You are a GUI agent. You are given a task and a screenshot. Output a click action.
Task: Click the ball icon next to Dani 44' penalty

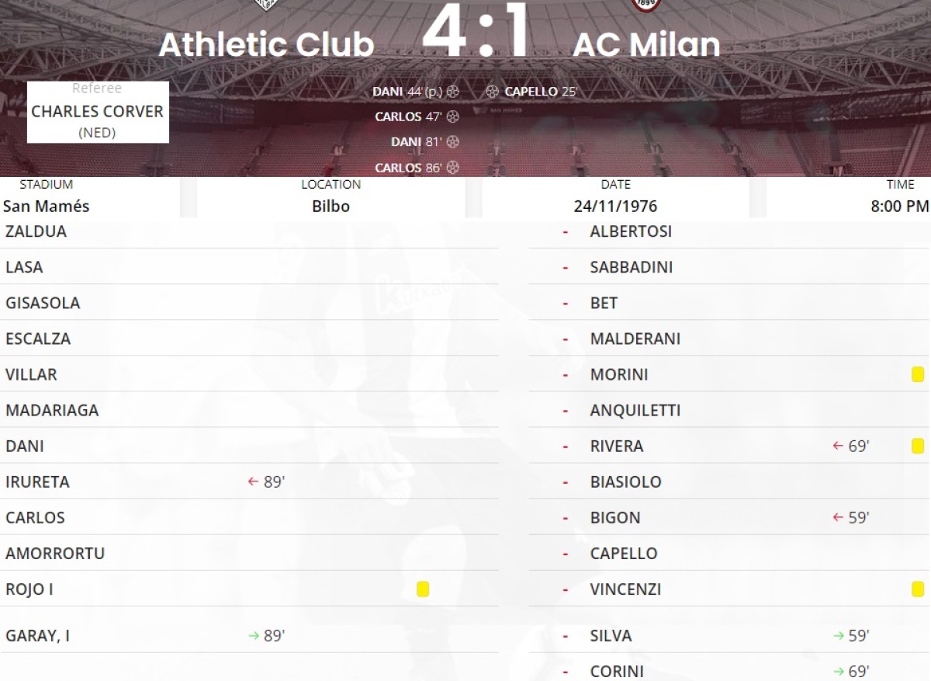tap(453, 92)
